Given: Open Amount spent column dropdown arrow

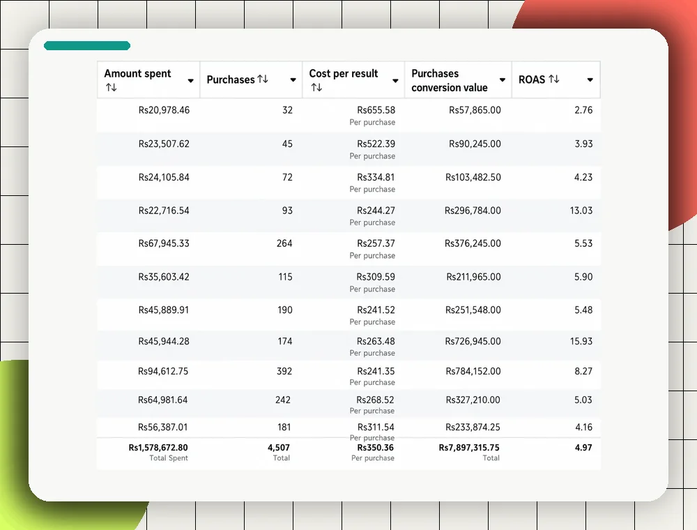Looking at the screenshot, I should (191, 80).
